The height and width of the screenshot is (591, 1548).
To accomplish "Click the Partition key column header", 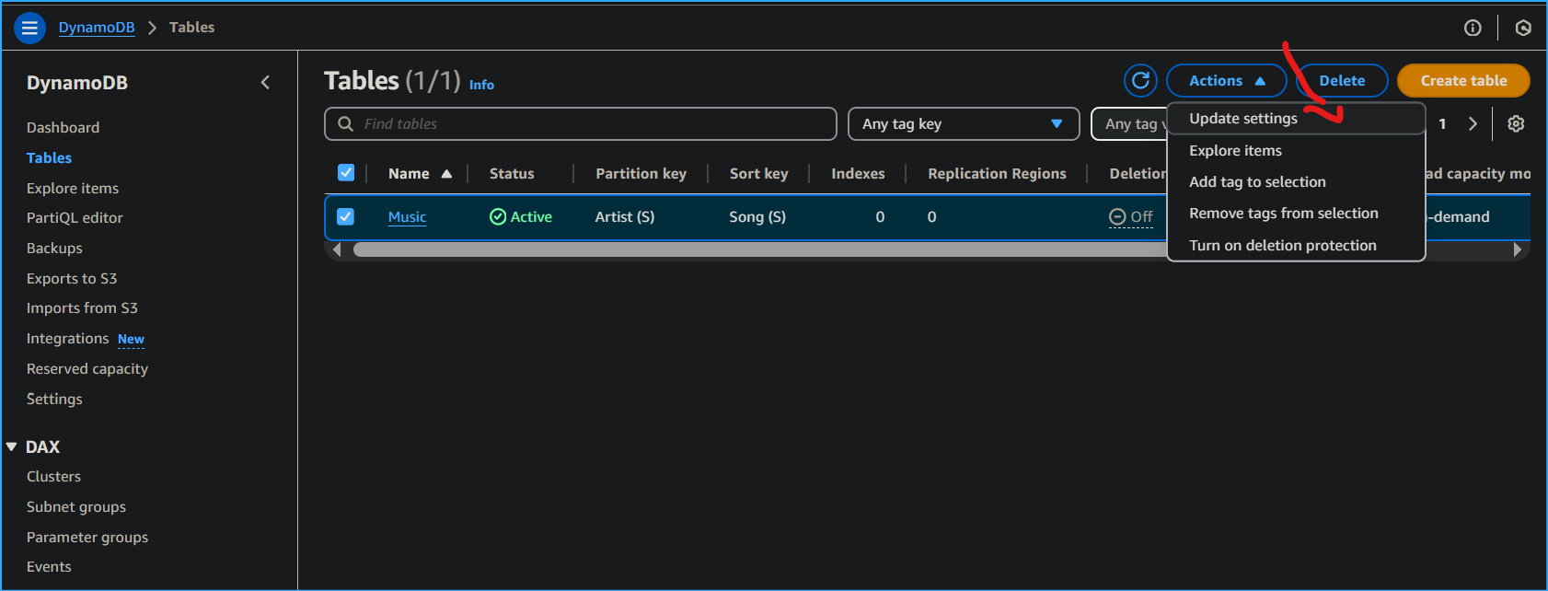I will pos(641,173).
